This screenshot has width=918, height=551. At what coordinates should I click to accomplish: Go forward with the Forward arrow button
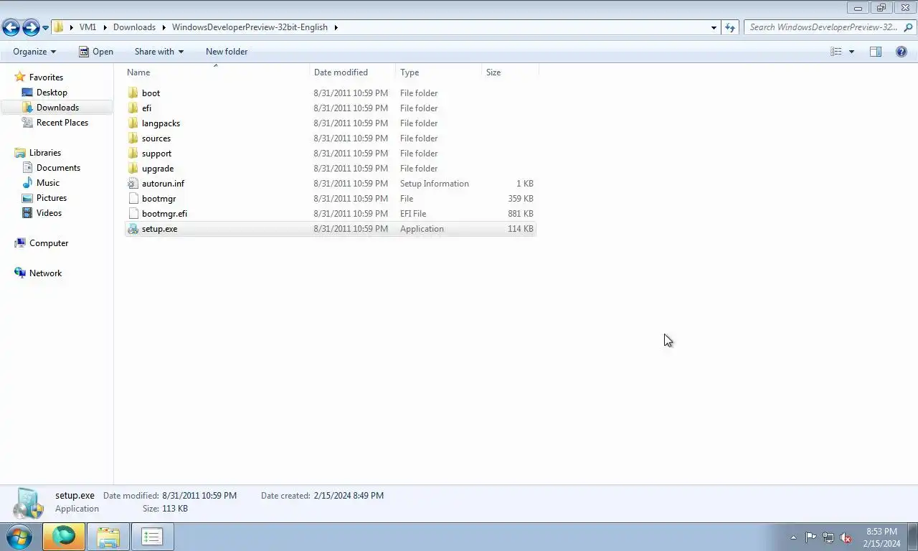[31, 27]
